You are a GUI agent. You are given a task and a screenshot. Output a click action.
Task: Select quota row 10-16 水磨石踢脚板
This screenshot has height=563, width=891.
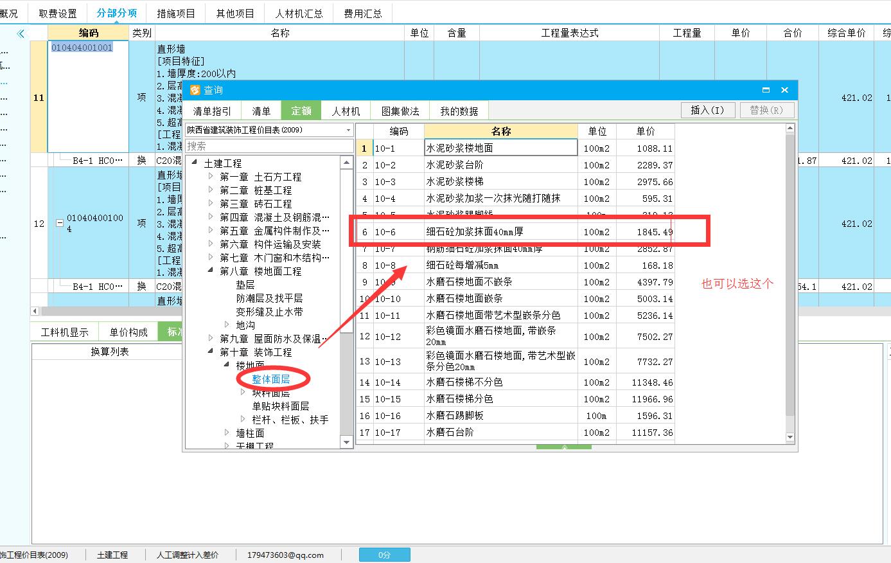pos(516,415)
